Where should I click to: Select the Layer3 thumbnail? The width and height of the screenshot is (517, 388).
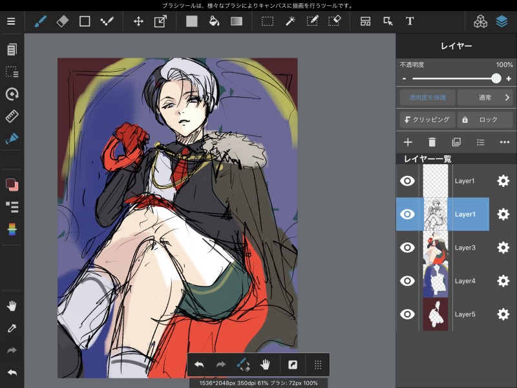click(x=436, y=248)
